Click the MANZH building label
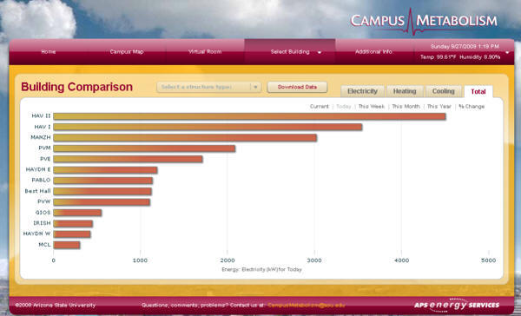Screen dimensions: 521x316 pyautogui.click(x=41, y=137)
